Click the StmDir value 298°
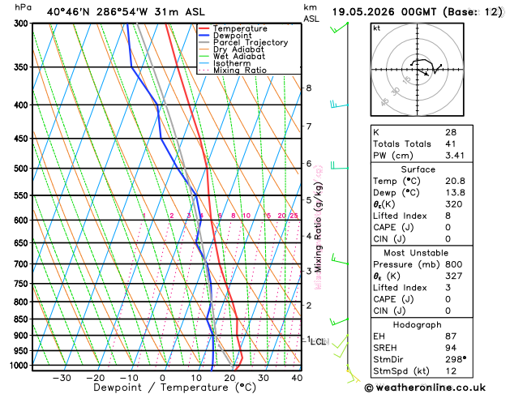Viewport: 510px width, 394px height. [x=456, y=359]
